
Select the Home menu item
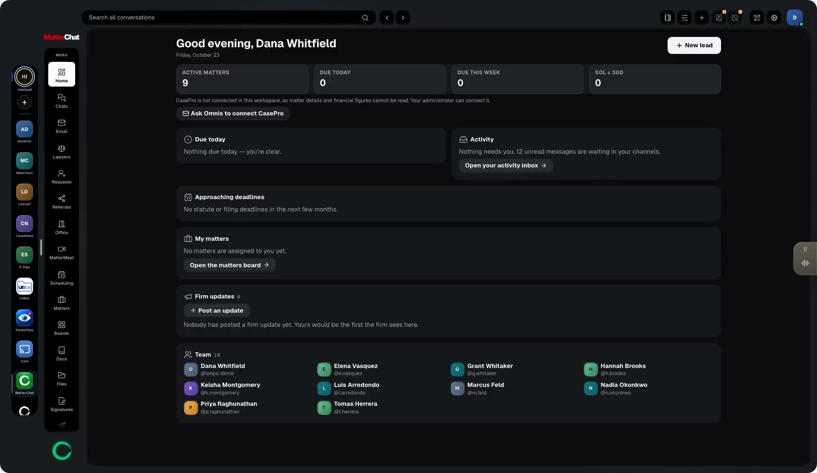click(x=61, y=74)
